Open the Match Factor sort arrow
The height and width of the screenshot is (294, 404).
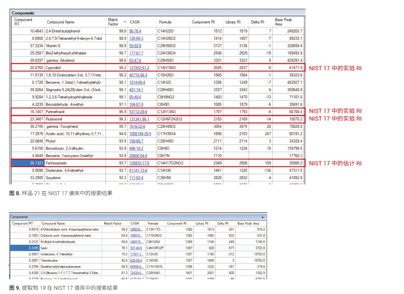point(125,22)
